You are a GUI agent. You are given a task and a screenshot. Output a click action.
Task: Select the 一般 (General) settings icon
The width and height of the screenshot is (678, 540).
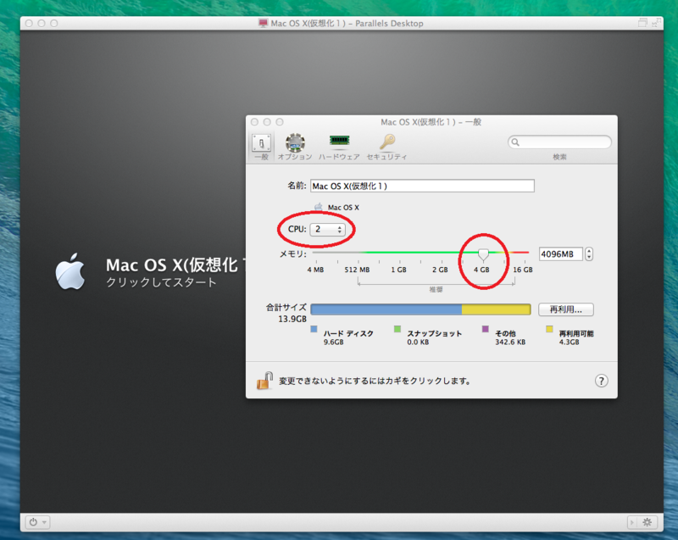tap(262, 142)
